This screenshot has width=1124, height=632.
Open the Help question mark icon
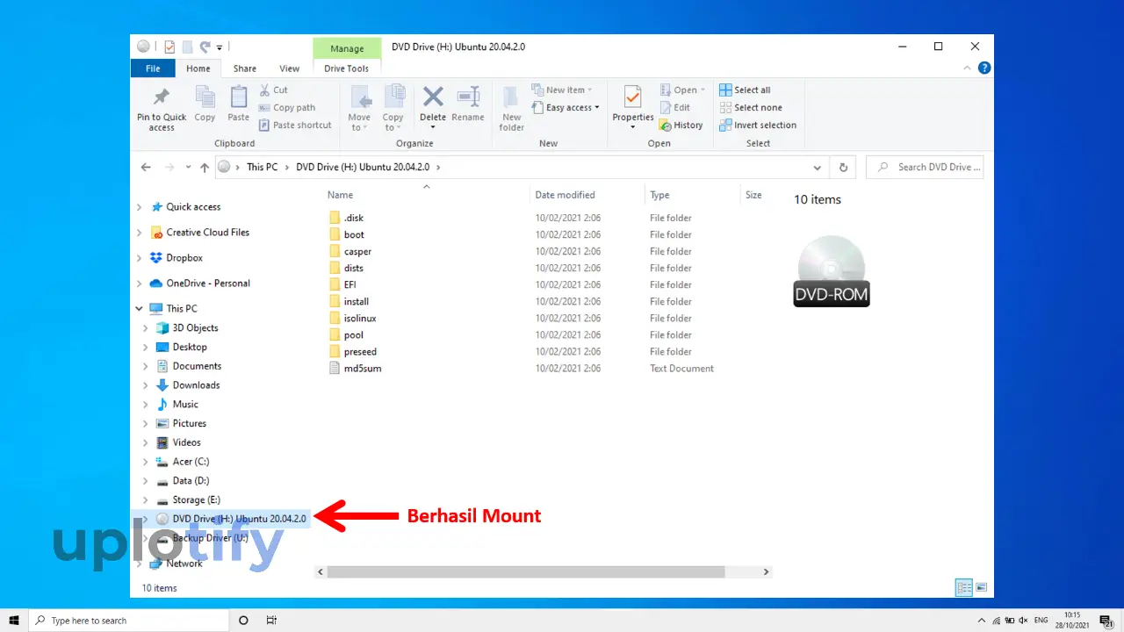(x=984, y=68)
